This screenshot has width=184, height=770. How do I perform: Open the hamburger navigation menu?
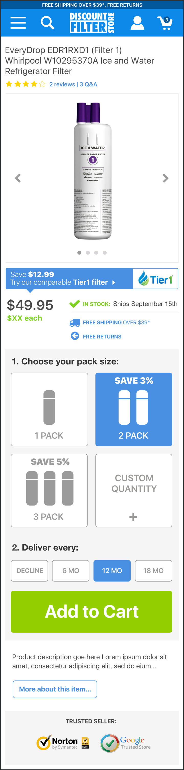pyautogui.click(x=18, y=23)
